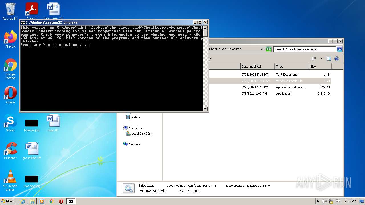Switch to cmd.exe taskbar button
The image size is (365, 205).
pyautogui.click(x=71, y=201)
